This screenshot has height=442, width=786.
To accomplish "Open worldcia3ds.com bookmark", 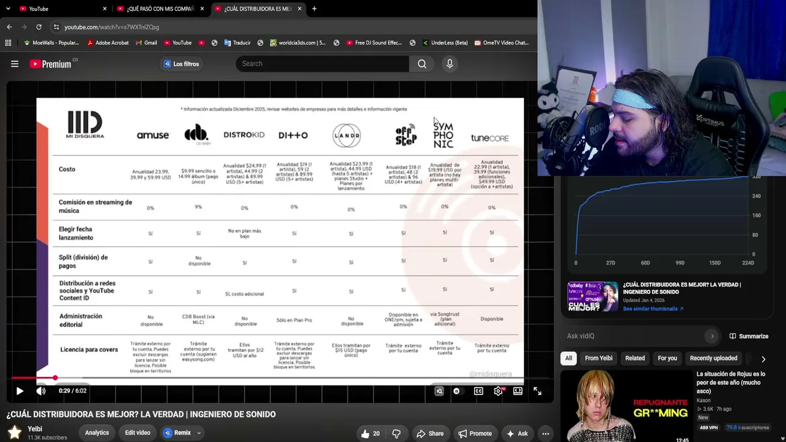I will [297, 43].
